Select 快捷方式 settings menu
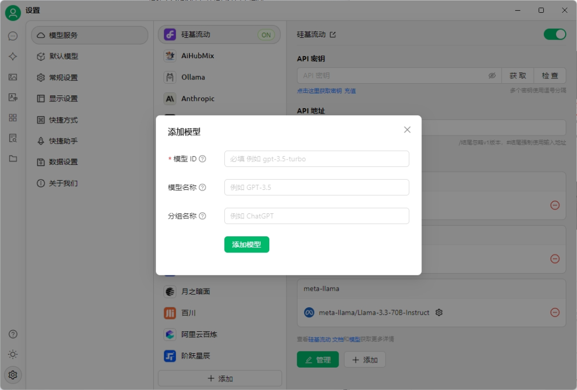Viewport: 577px width, 390px height. tap(90, 120)
